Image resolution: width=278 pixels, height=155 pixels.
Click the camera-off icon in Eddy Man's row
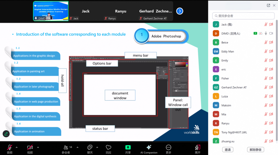pos(271,52)
